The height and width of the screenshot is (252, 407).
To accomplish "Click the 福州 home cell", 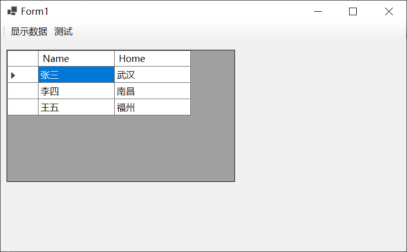I will tap(152, 107).
